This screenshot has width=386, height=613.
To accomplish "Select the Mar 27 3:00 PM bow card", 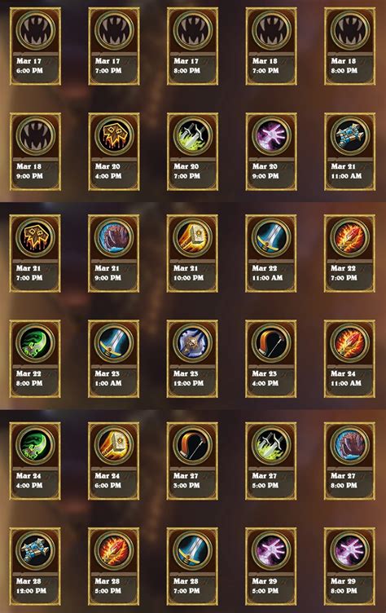I will click(x=193, y=461).
